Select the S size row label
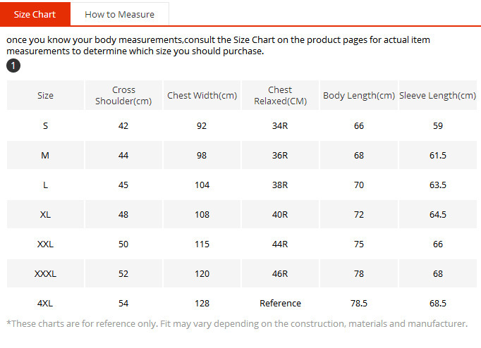 click(45, 126)
